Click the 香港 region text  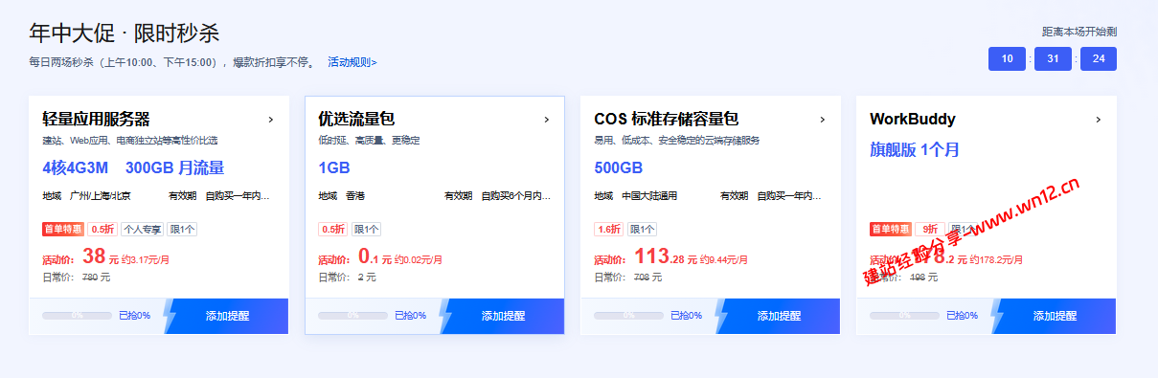355,196
